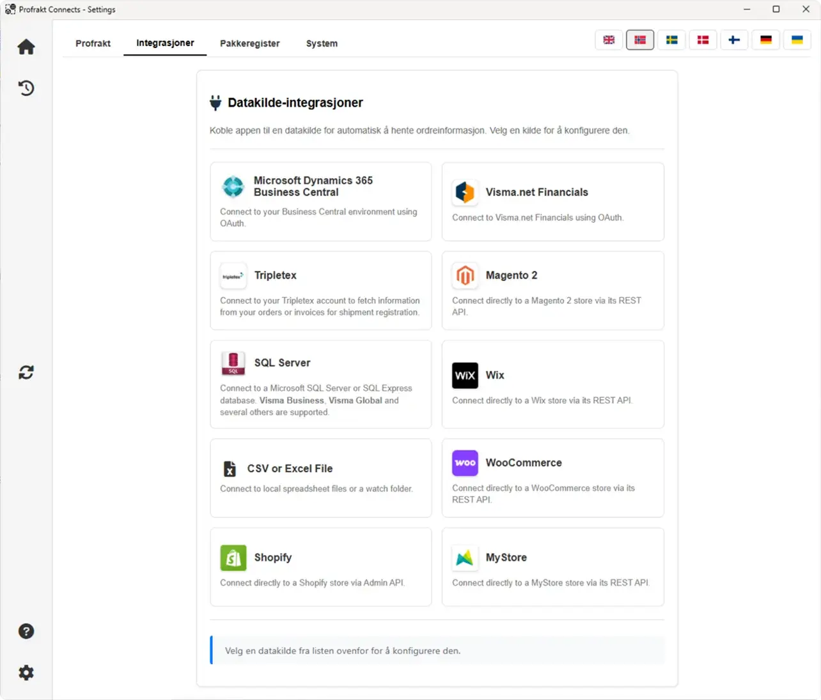Click the Shopify logo icon
This screenshot has width=821, height=700.
click(x=233, y=558)
